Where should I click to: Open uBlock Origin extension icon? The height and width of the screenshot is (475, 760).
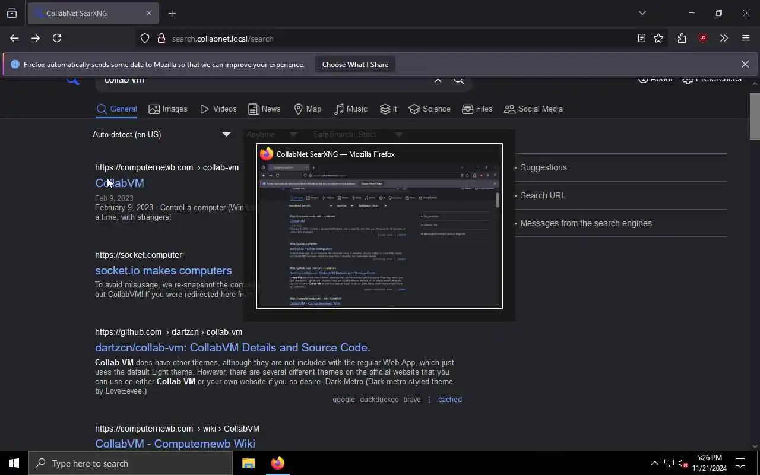pos(703,38)
